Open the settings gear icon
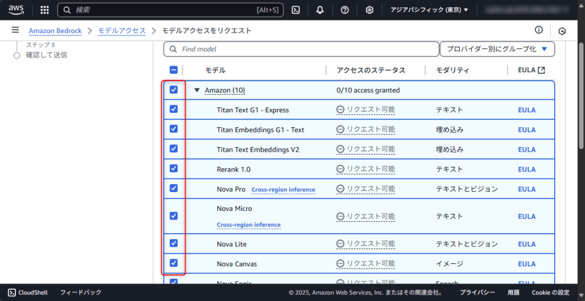Image resolution: width=585 pixels, height=301 pixels. (370, 10)
